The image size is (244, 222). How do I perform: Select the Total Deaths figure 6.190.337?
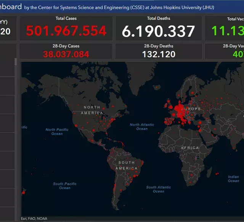pos(158,31)
